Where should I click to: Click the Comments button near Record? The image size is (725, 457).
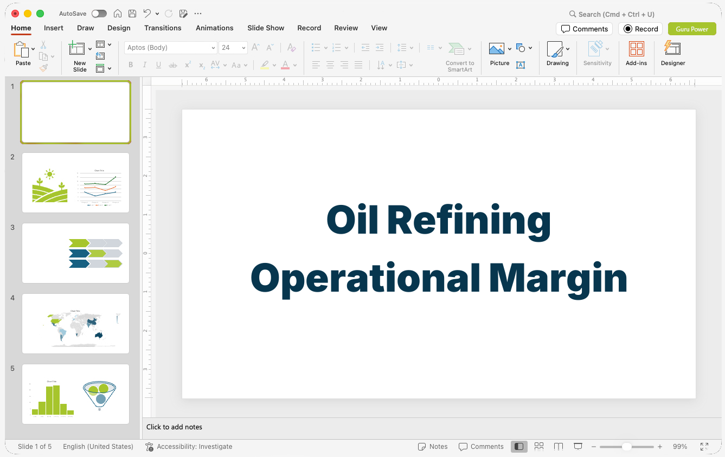(x=584, y=29)
